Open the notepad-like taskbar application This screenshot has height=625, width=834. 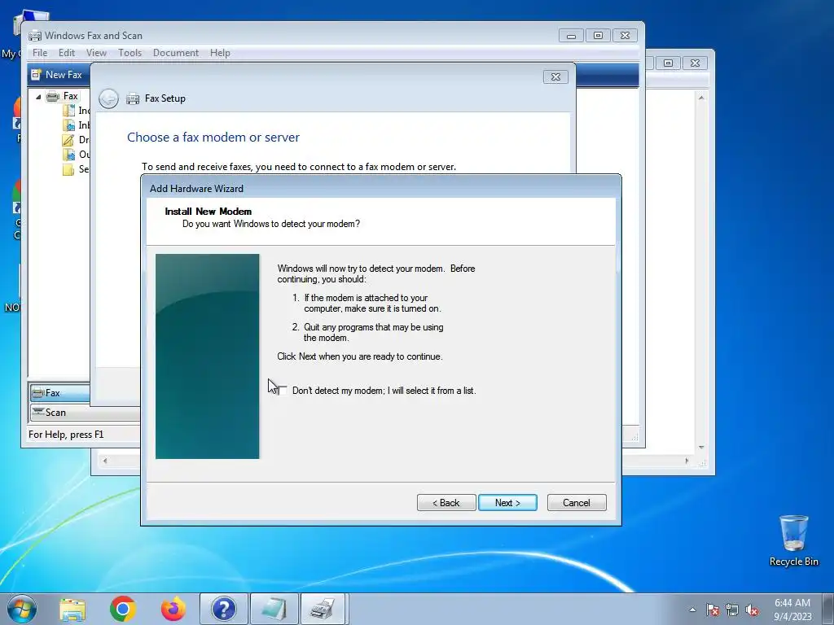[x=274, y=609]
